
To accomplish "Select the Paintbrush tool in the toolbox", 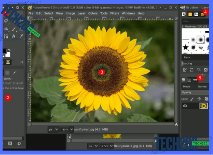I will pyautogui.click(x=14, y=29).
